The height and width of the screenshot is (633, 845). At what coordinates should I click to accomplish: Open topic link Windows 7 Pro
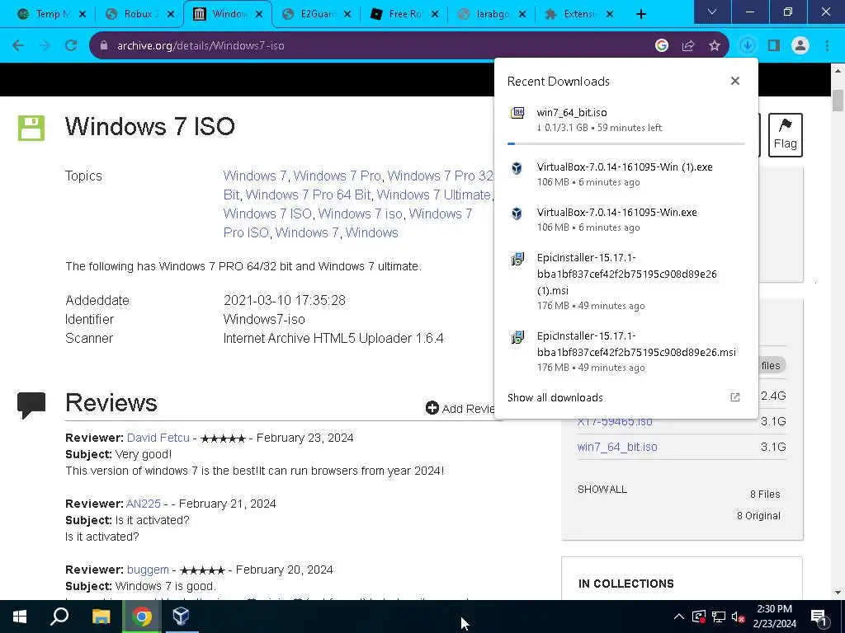click(x=338, y=176)
